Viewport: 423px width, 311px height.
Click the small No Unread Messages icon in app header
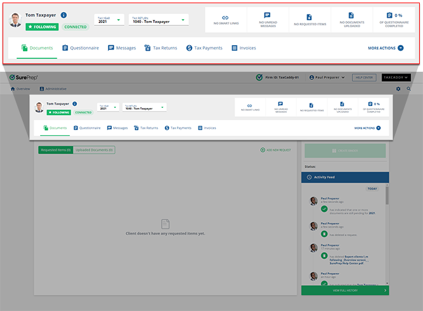(281, 103)
